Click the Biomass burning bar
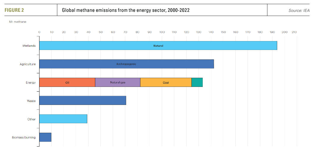The width and height of the screenshot is (314, 154). coord(45,137)
